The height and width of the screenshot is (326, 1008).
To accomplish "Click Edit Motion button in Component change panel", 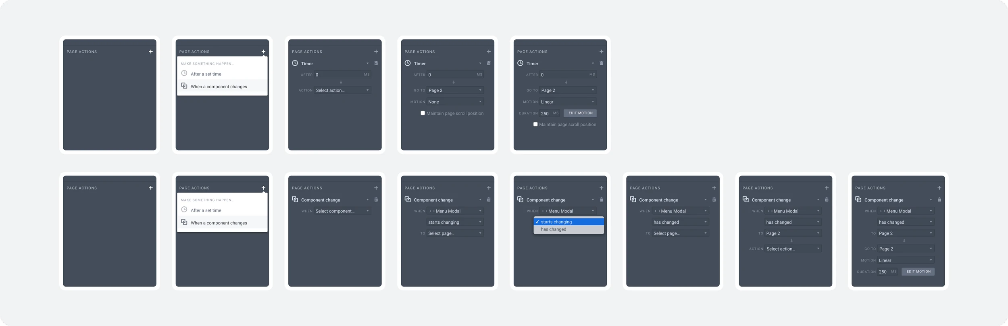I will [918, 272].
